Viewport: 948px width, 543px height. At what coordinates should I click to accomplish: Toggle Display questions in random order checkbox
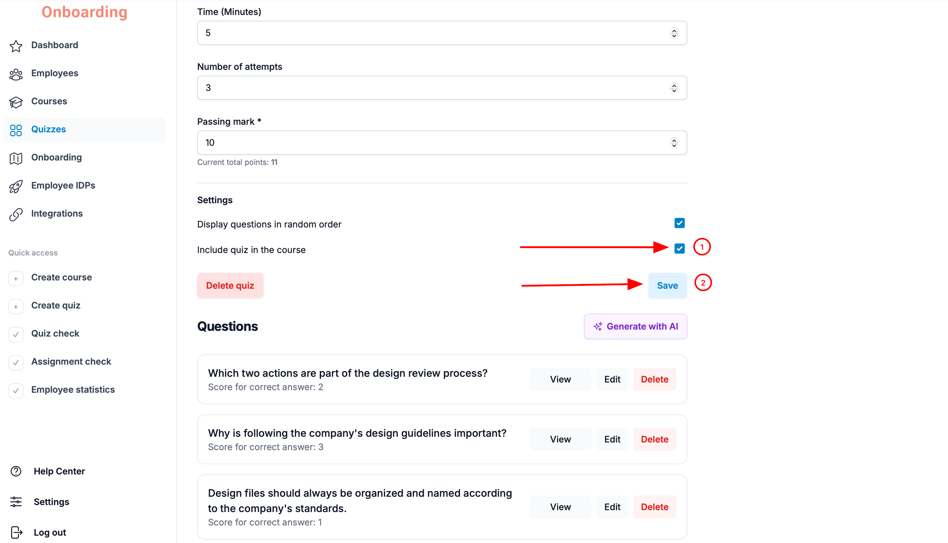click(679, 223)
